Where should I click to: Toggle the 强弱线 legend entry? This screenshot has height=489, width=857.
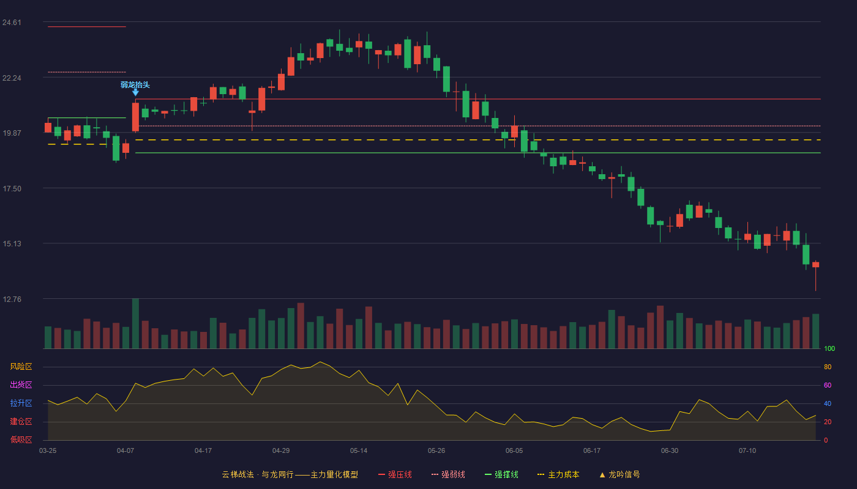(448, 474)
